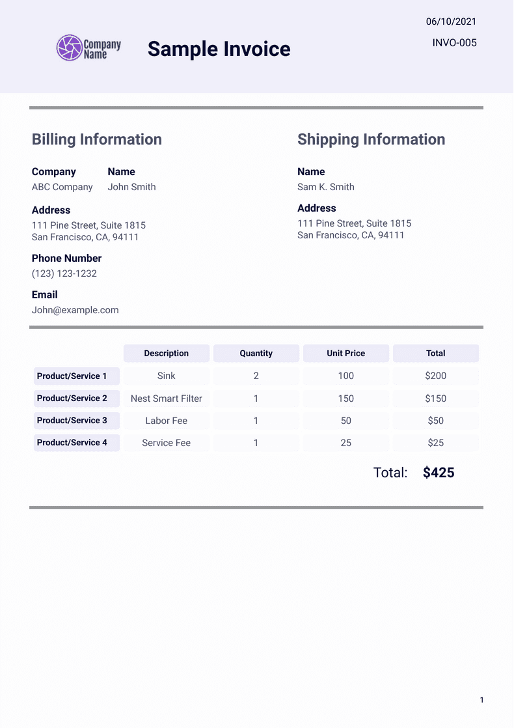Click the Nest Smart Filter description cell
The width and height of the screenshot is (514, 728).
click(x=167, y=399)
